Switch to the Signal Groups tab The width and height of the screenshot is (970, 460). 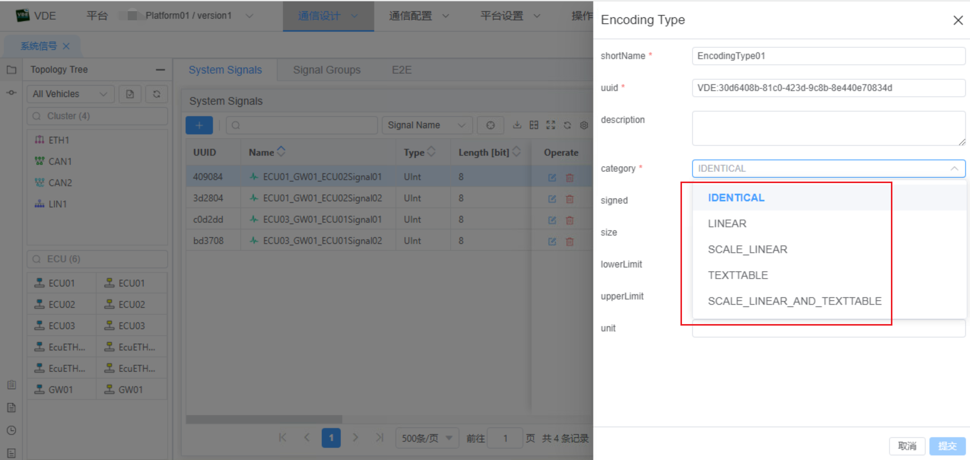[327, 70]
